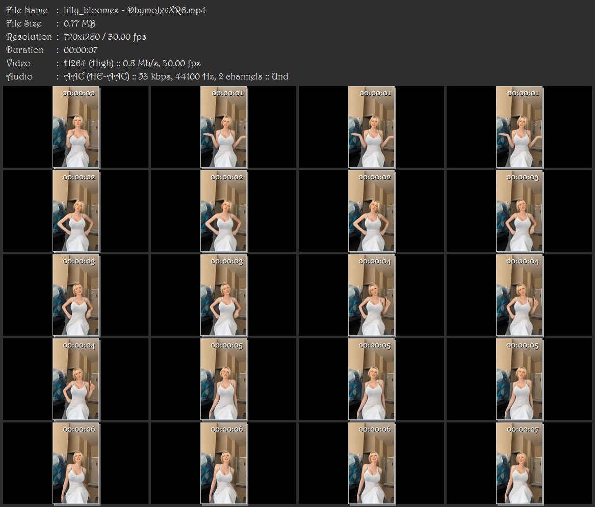Open the fourth-row first thumbnail at 00:00:04
This screenshot has height=507, width=595.
pyautogui.click(x=76, y=379)
